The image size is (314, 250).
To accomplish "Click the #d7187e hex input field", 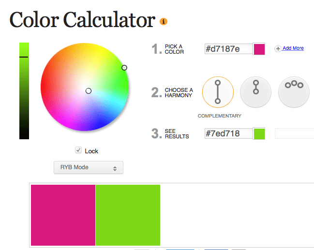I will pyautogui.click(x=228, y=49).
